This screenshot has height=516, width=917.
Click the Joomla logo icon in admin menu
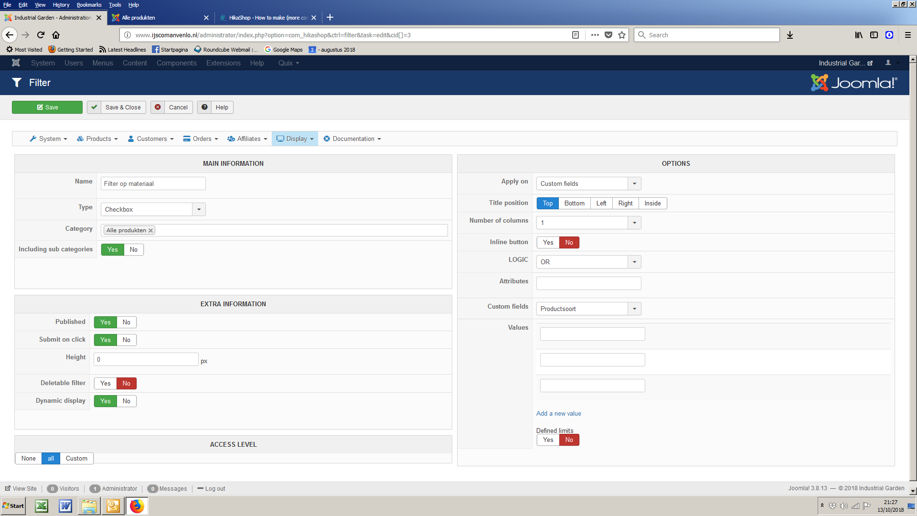(x=16, y=63)
